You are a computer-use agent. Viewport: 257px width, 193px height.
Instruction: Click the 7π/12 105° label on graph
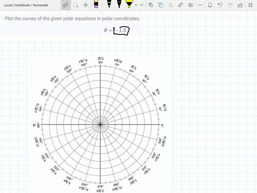click(x=84, y=63)
